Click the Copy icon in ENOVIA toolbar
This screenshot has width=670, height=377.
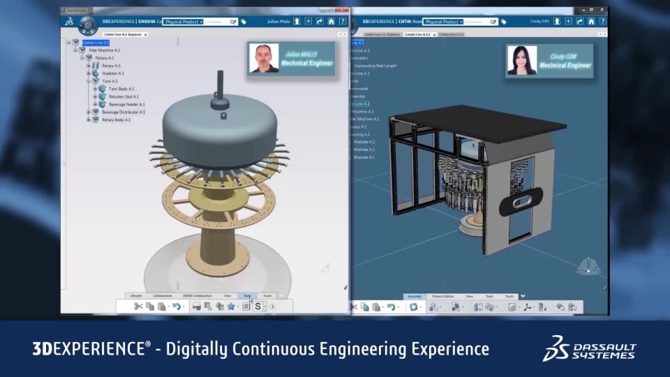(150, 306)
